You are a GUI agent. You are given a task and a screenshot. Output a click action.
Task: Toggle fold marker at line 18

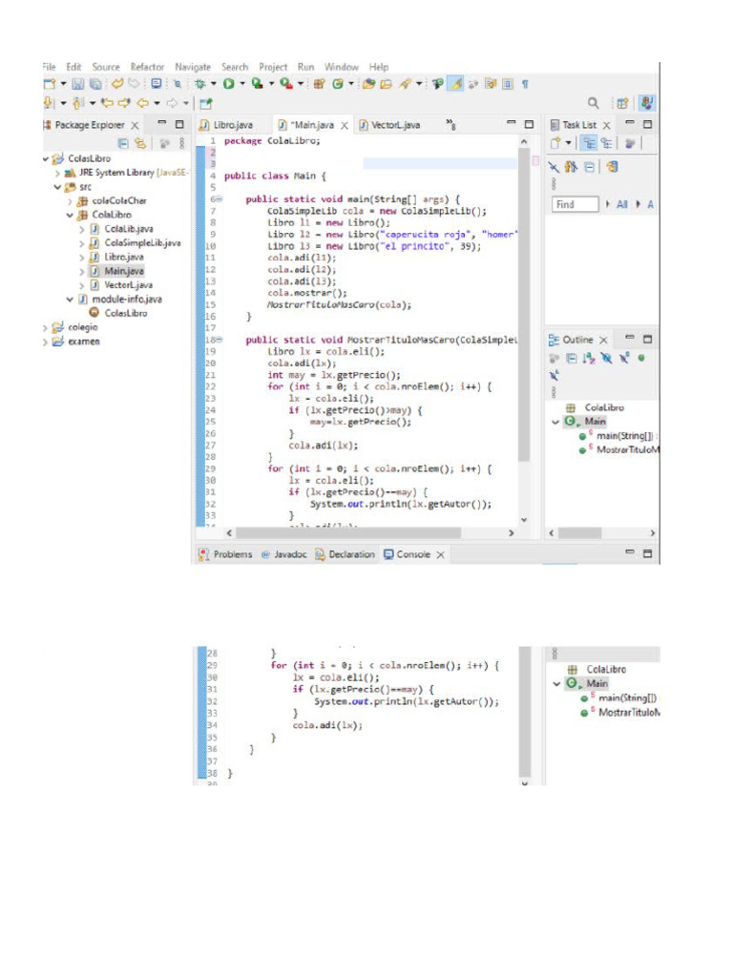coord(218,340)
